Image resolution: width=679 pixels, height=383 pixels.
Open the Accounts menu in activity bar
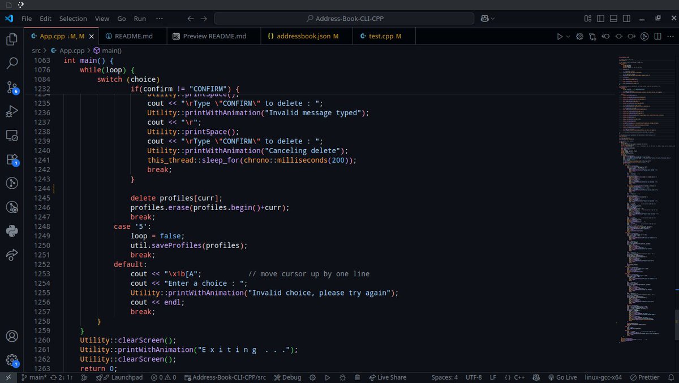[x=12, y=336]
